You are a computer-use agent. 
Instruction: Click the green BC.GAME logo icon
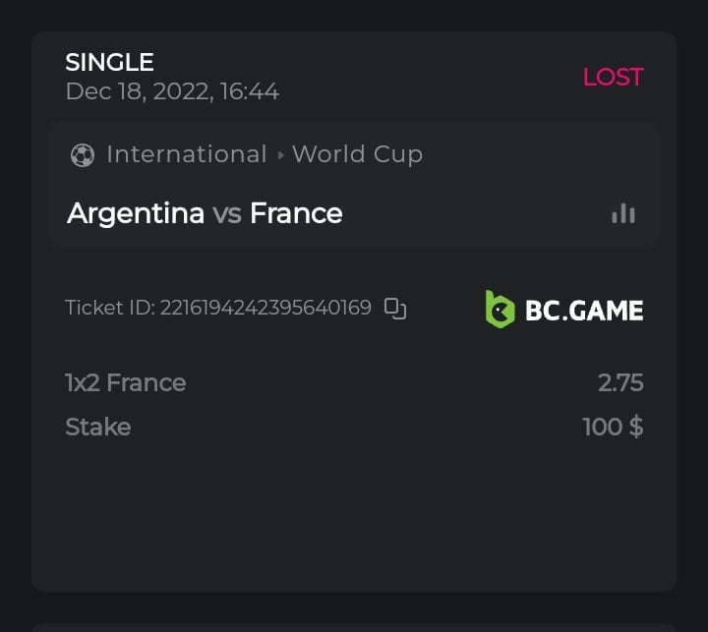click(x=500, y=309)
